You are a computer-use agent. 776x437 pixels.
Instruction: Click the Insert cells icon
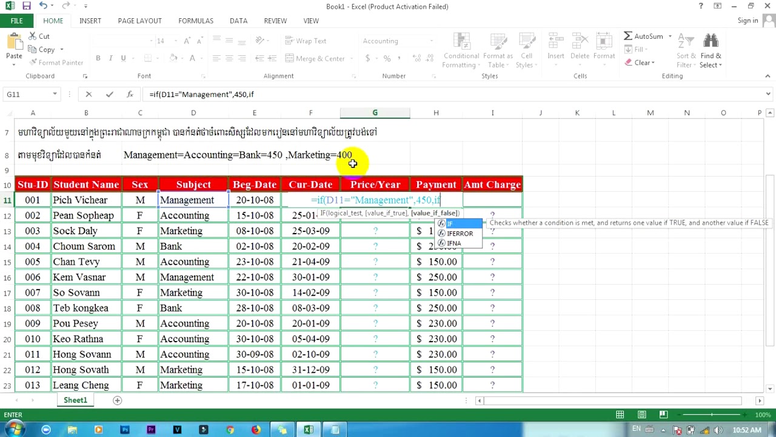(556, 41)
